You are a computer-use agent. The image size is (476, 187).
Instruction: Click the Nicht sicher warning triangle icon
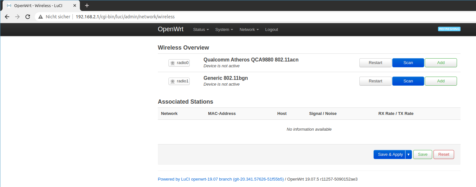pyautogui.click(x=41, y=17)
